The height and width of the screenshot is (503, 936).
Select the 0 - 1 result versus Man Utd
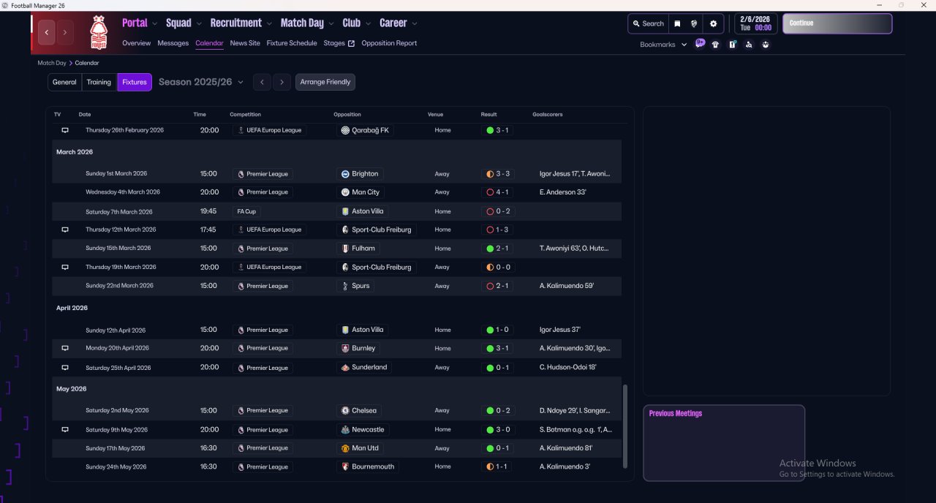pyautogui.click(x=498, y=448)
